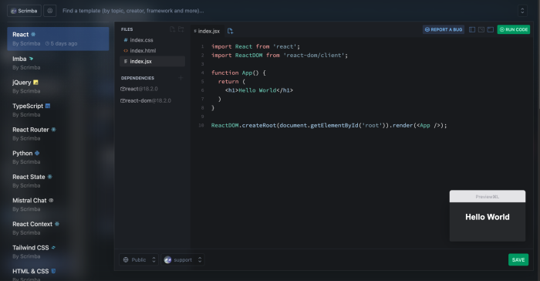Click line 1 import React code
Viewport: 540px width, 281px height.
point(255,46)
